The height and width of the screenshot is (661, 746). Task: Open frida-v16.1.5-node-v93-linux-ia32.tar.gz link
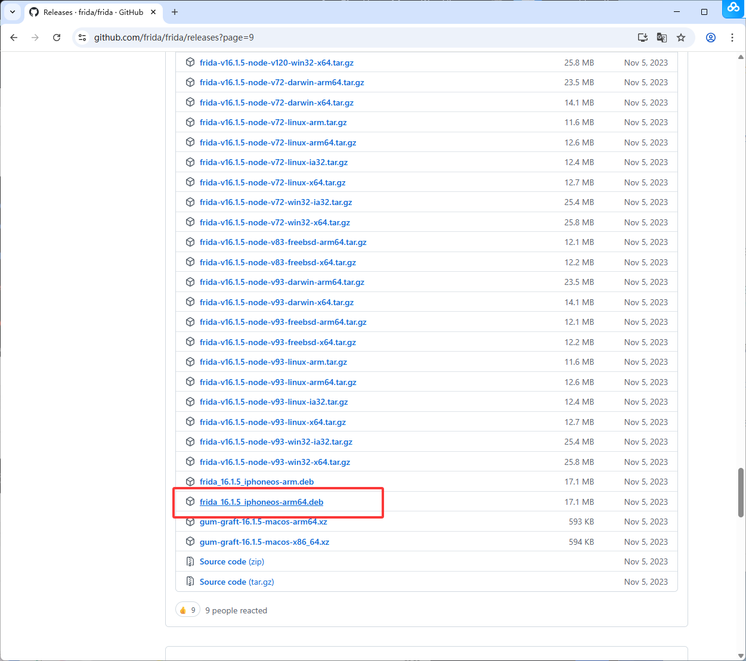click(x=274, y=402)
